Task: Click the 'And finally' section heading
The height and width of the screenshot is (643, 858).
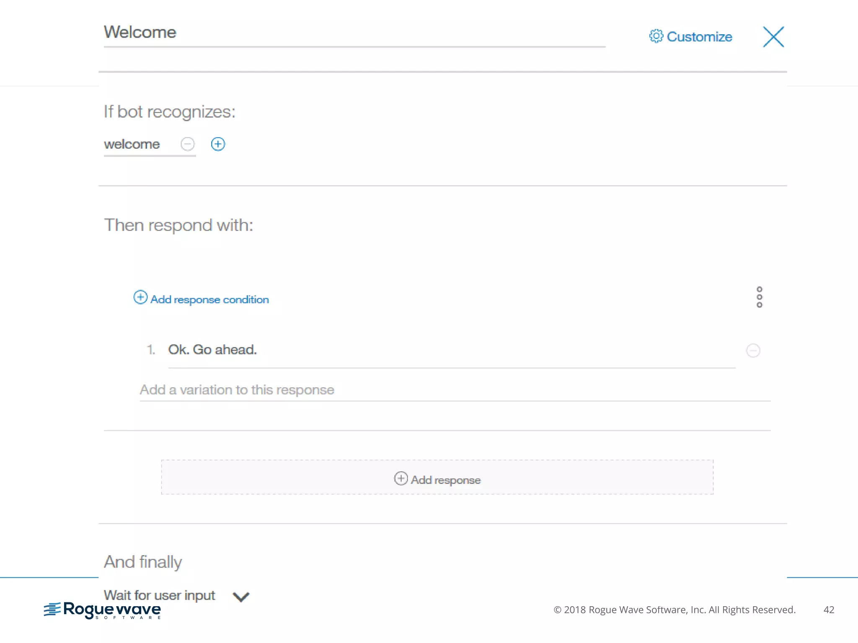Action: tap(143, 562)
